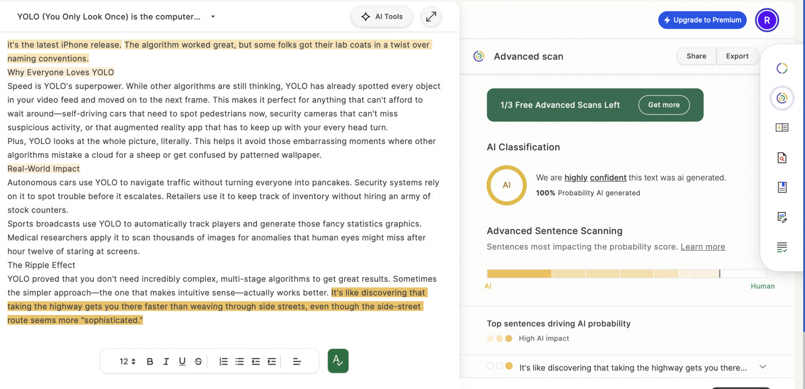
Task: Increase indent of the paragraph
Action: point(272,362)
